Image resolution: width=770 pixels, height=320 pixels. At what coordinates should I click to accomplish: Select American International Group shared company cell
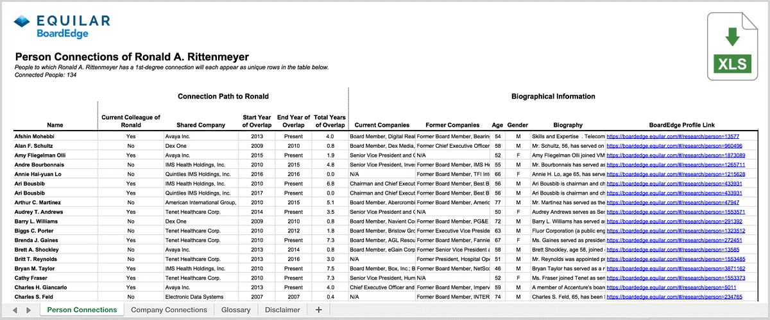(201, 202)
